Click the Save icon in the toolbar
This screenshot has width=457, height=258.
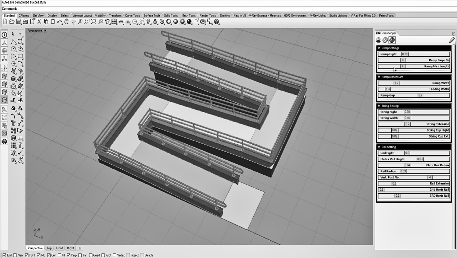[x=19, y=21]
